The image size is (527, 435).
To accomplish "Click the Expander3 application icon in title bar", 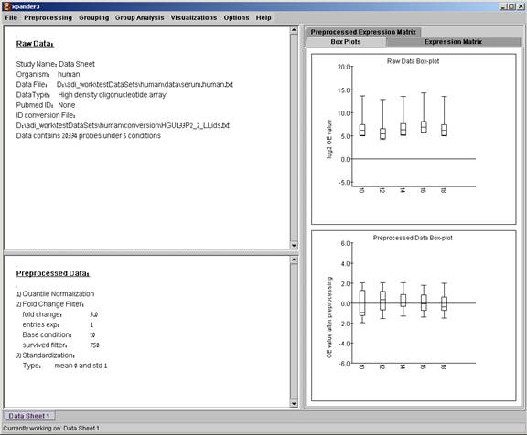I will [6, 6].
